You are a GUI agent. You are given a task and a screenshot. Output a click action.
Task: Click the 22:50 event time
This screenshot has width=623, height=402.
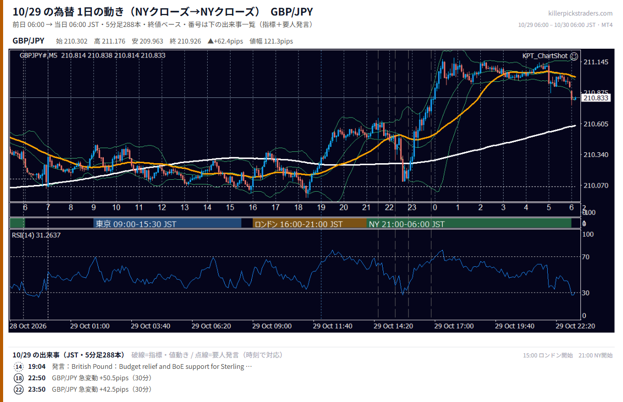[x=36, y=378]
